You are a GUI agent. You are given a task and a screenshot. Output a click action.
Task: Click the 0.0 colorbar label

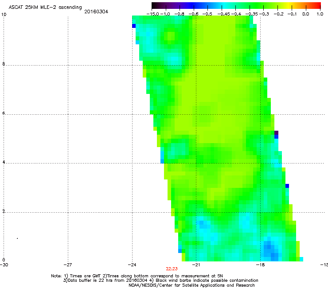(306, 14)
